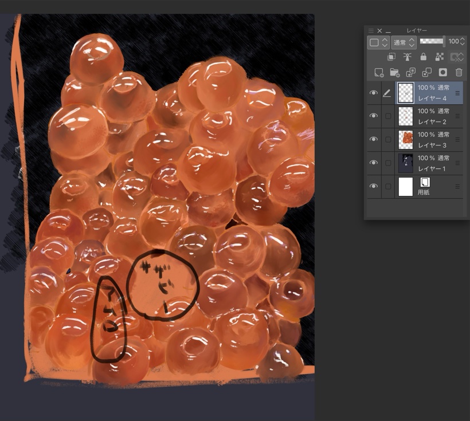Set as reference layer via lighthouse icon
Viewport: 470px width, 421px height.
[408, 57]
